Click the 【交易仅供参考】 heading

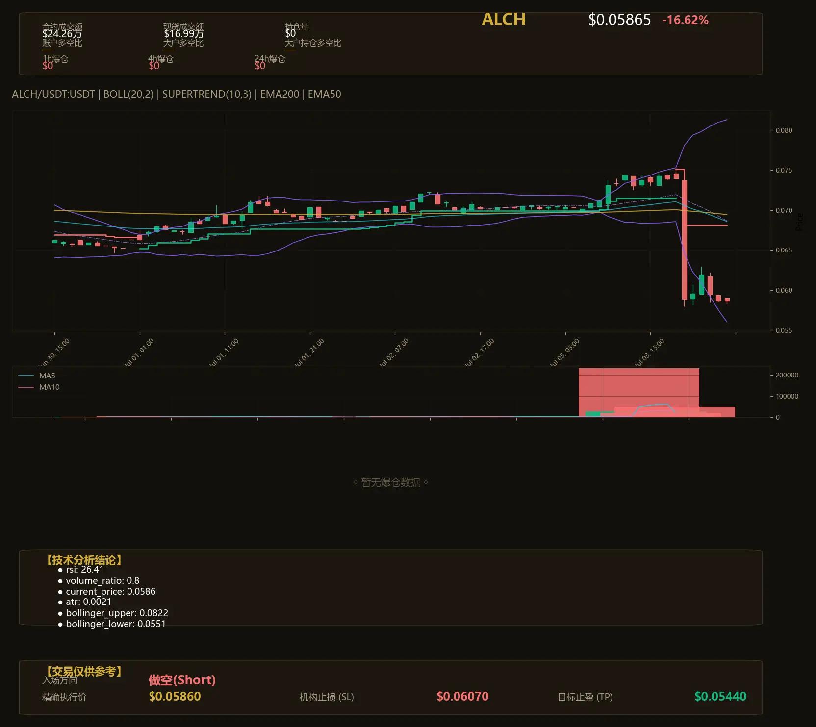tap(83, 671)
